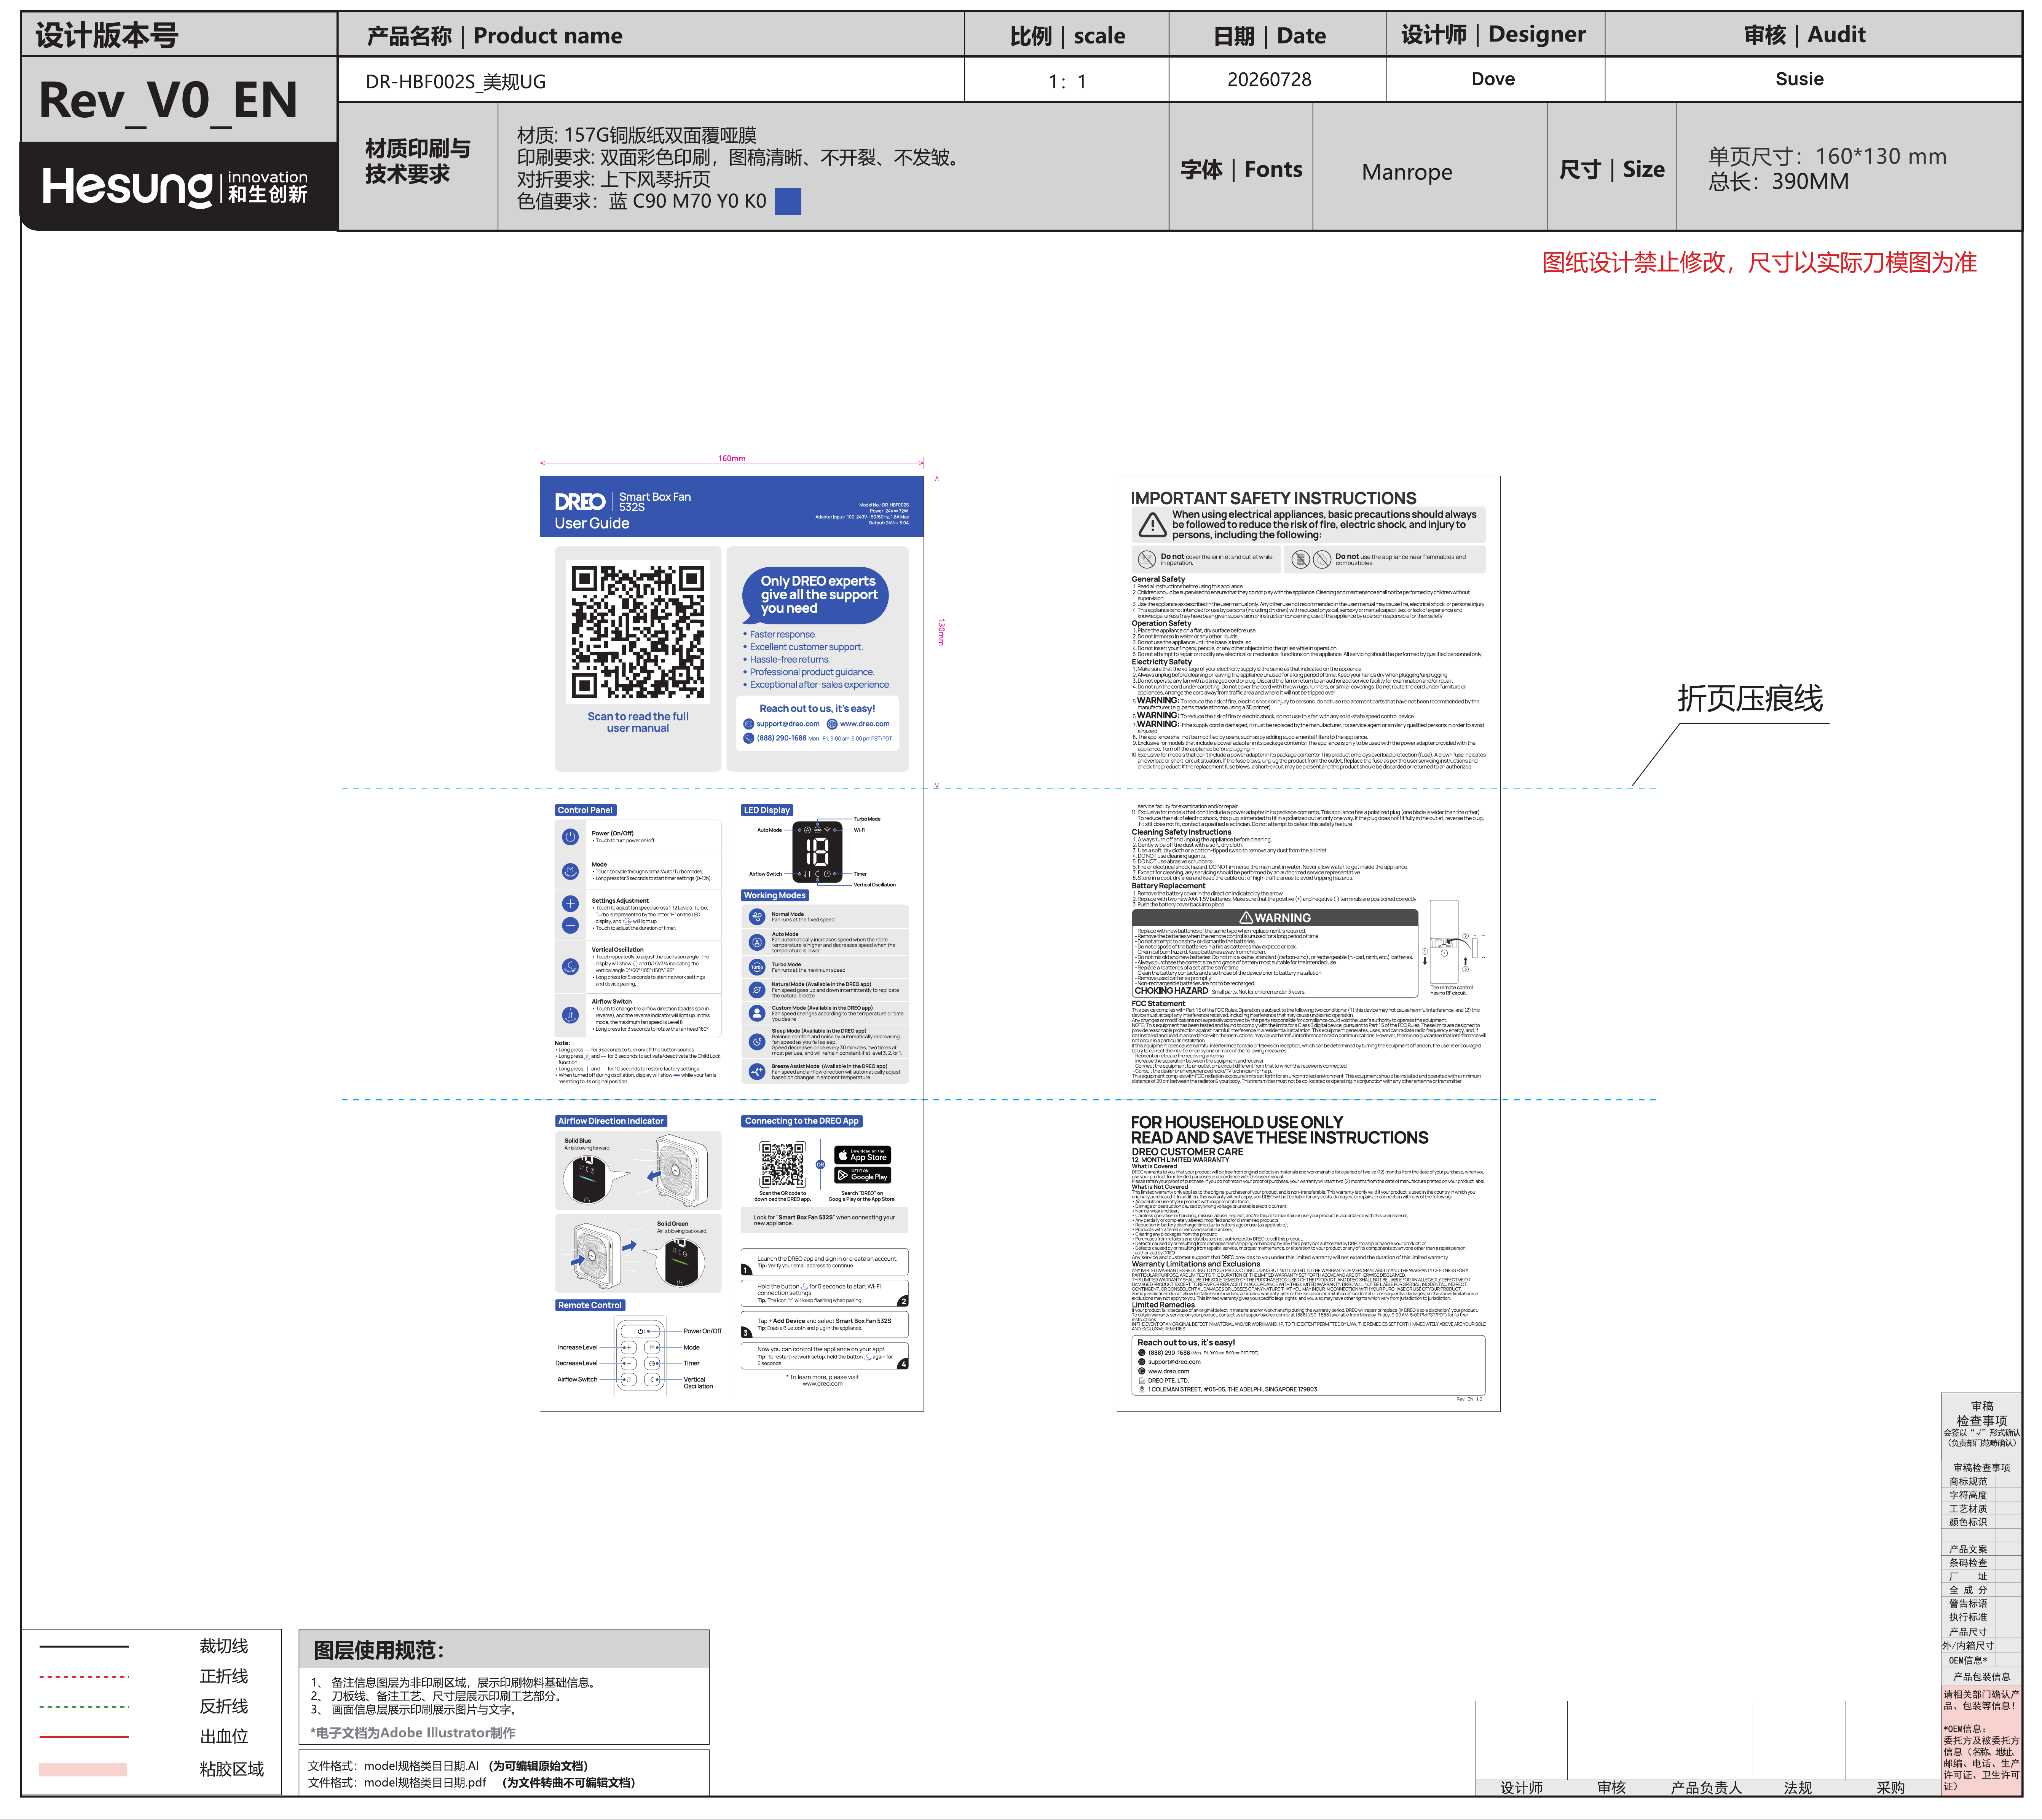Screen dimensions: 2042x1820
Task: Click the "折页压痕线" fold line label
Action: [x=1750, y=698]
